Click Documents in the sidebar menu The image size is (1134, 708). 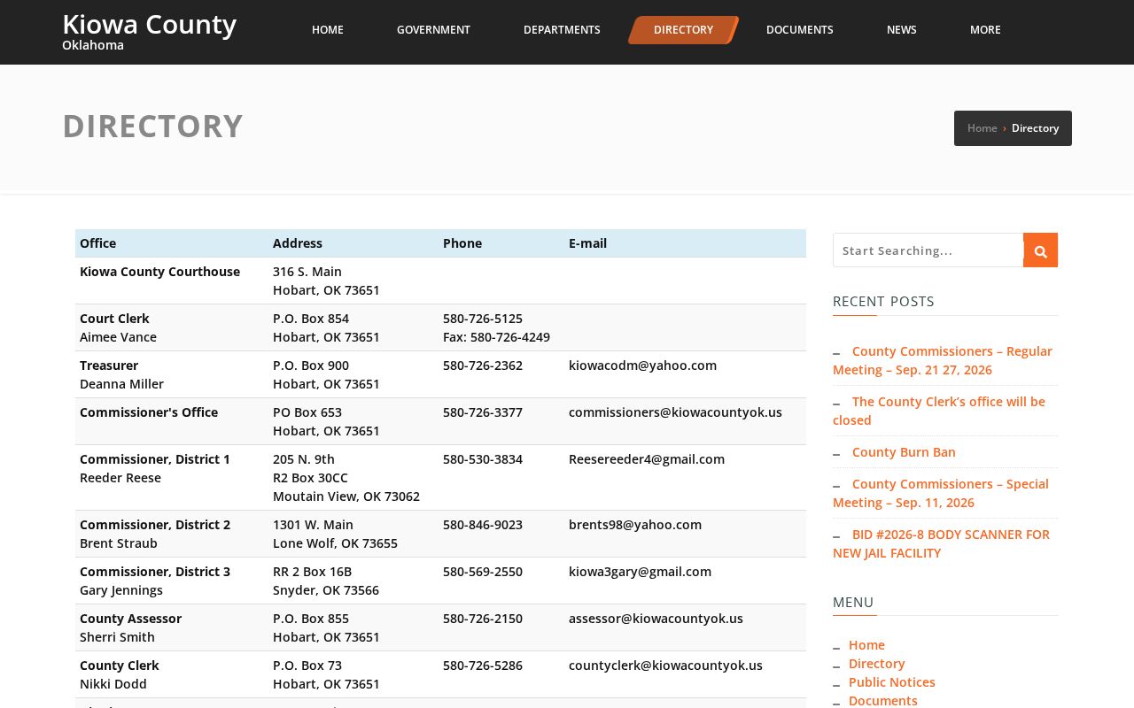click(x=883, y=701)
